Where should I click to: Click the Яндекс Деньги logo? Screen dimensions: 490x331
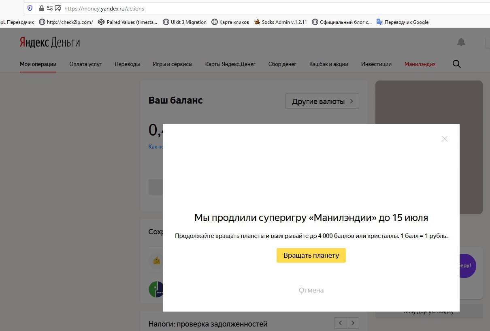[x=50, y=42]
